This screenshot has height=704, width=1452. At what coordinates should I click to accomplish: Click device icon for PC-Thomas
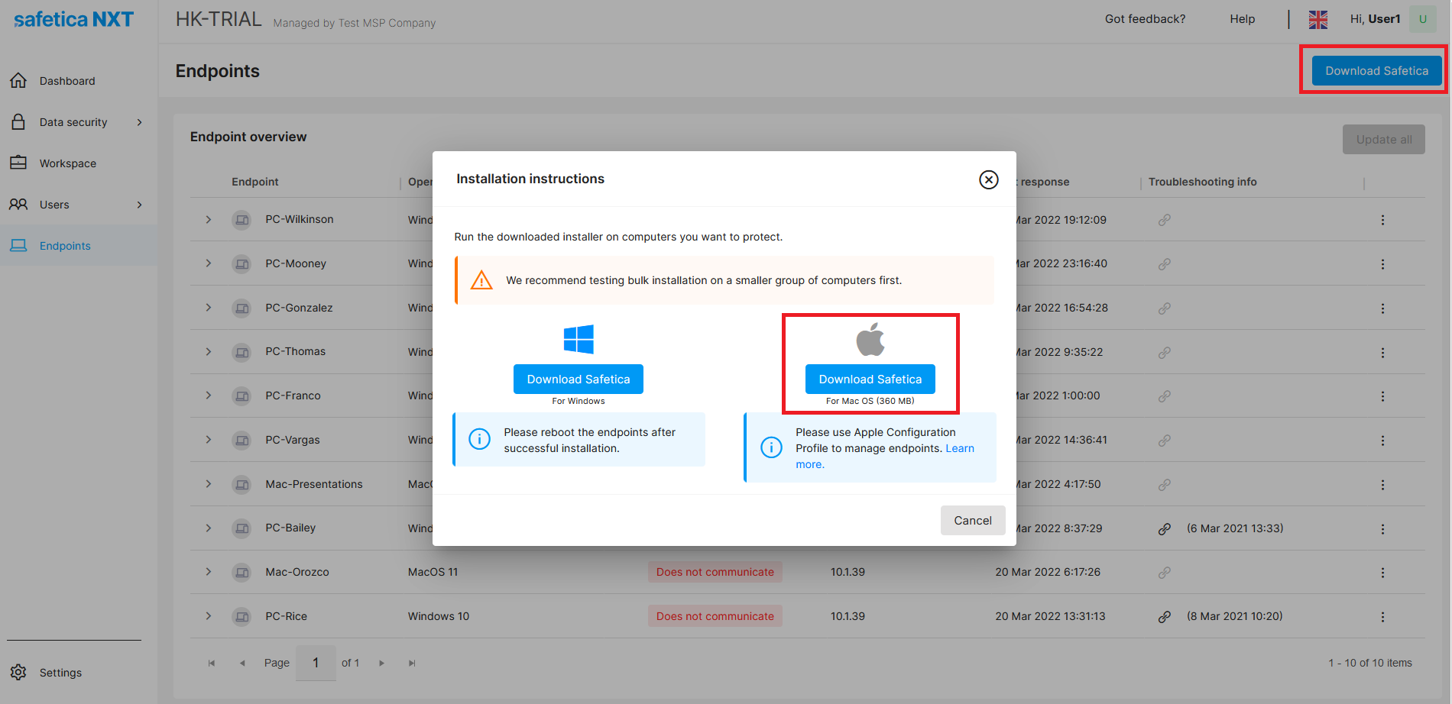coord(241,352)
